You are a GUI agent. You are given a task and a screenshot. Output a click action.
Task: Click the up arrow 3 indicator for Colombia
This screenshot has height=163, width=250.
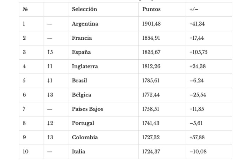click(50, 137)
